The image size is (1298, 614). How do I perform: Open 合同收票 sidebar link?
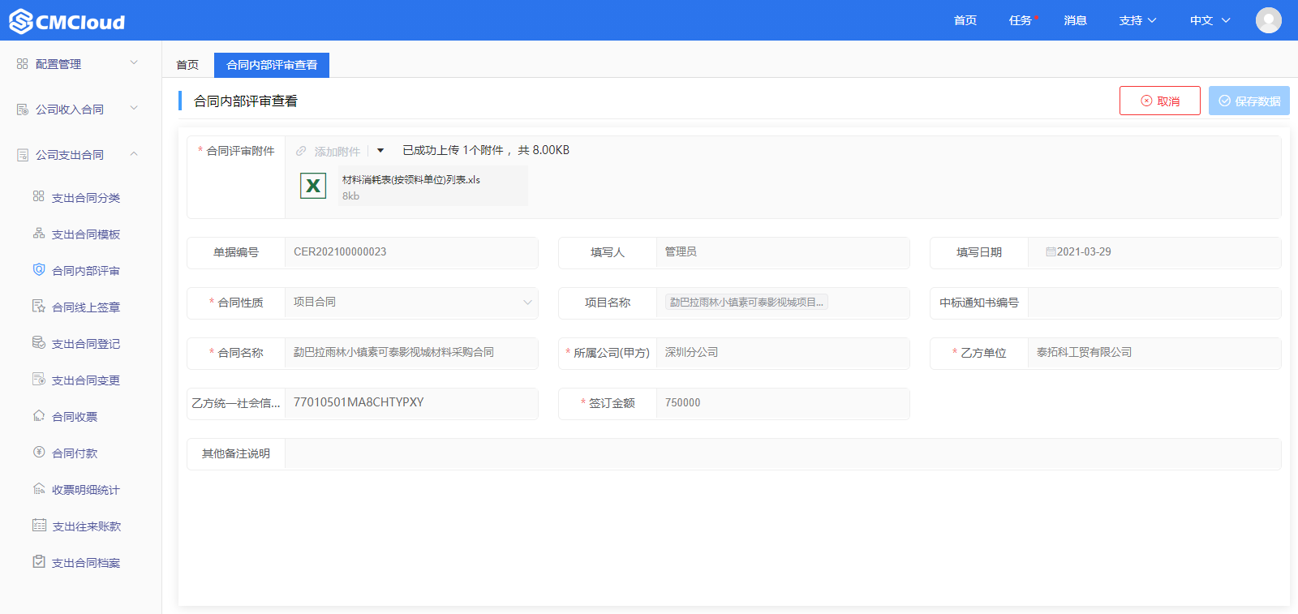[x=75, y=417]
